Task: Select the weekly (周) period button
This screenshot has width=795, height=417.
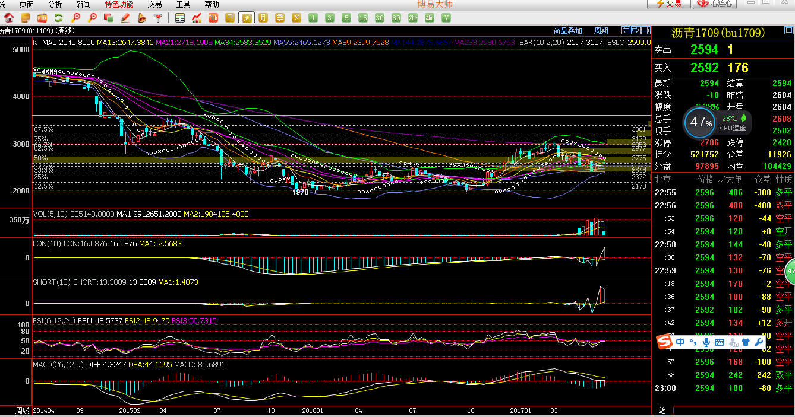Action: (247, 18)
